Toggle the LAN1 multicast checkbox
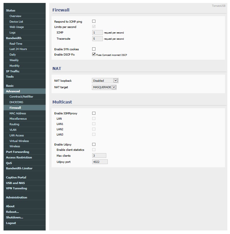Image resolution: width=230 pixels, height=234 pixels. [94, 124]
